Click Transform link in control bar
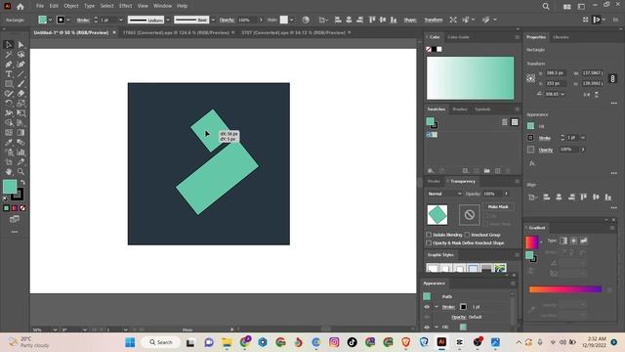Screen dimensions: 625x352 coord(434,20)
